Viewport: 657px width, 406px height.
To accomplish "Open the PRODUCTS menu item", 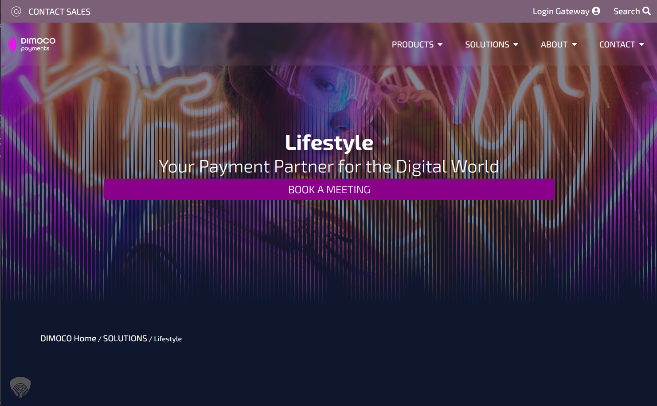I will (412, 45).
